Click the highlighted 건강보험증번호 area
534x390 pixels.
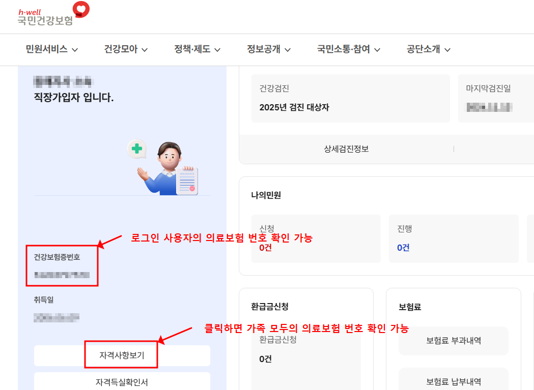coord(62,266)
